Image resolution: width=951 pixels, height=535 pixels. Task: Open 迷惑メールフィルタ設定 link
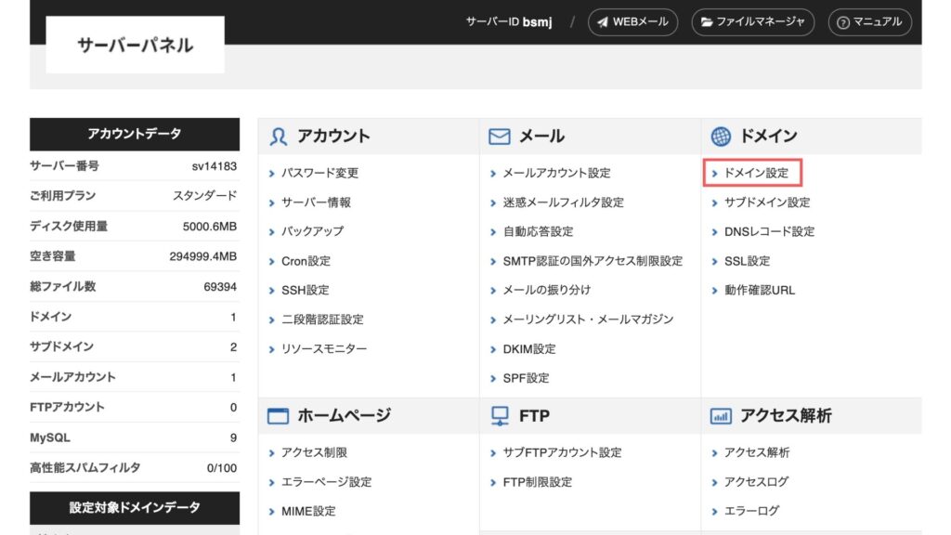[564, 202]
